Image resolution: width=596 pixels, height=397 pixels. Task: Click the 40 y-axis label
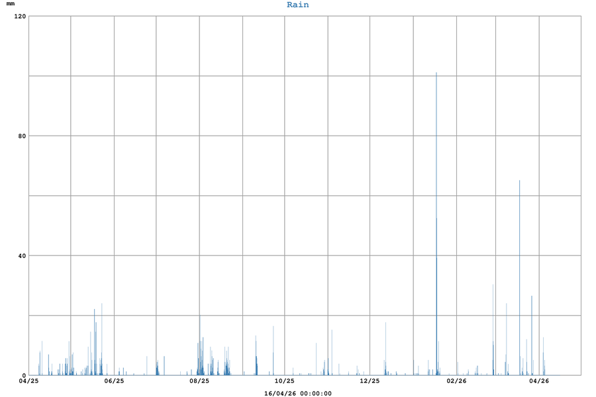point(22,256)
